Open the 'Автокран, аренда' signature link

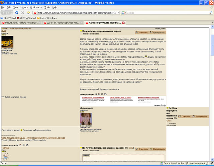pyautogui.click(x=57, y=138)
